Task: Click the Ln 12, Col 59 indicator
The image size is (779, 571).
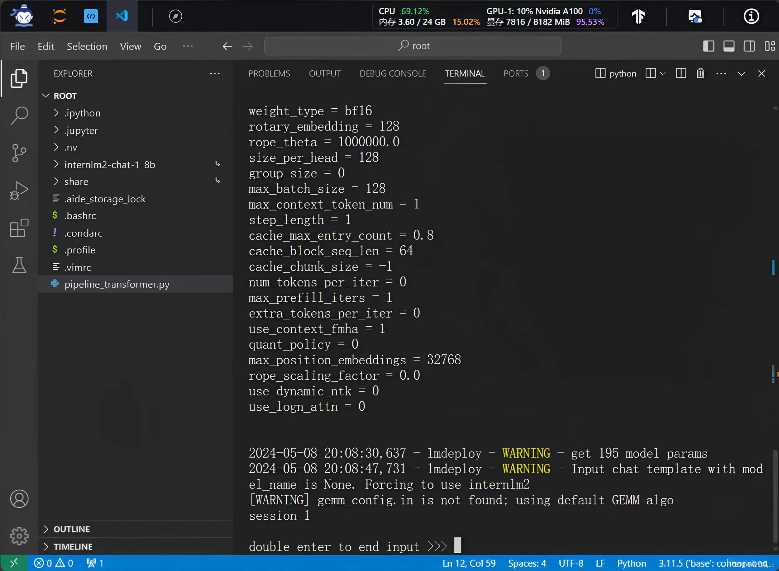Action: tap(469, 563)
